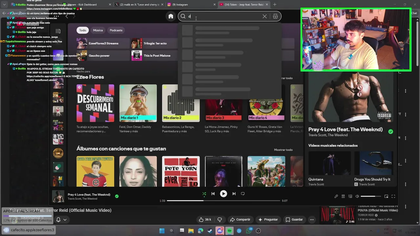
Task: Open Windows Start menu
Action: click(x=162, y=231)
